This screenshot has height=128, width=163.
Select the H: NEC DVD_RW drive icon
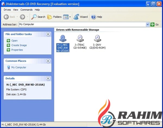[63, 38]
